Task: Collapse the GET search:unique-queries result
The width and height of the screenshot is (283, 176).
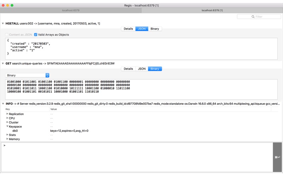Action: [x=3, y=64]
